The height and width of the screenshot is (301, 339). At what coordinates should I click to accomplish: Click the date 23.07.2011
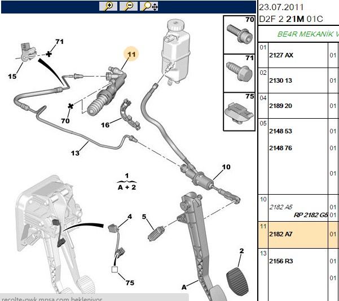pyautogui.click(x=281, y=7)
